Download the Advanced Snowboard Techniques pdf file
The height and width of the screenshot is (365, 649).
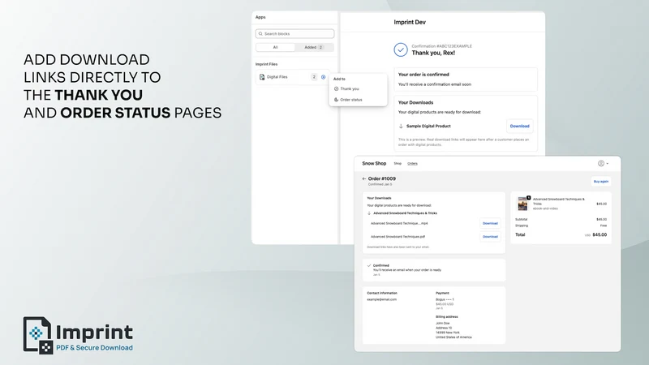tap(490, 236)
